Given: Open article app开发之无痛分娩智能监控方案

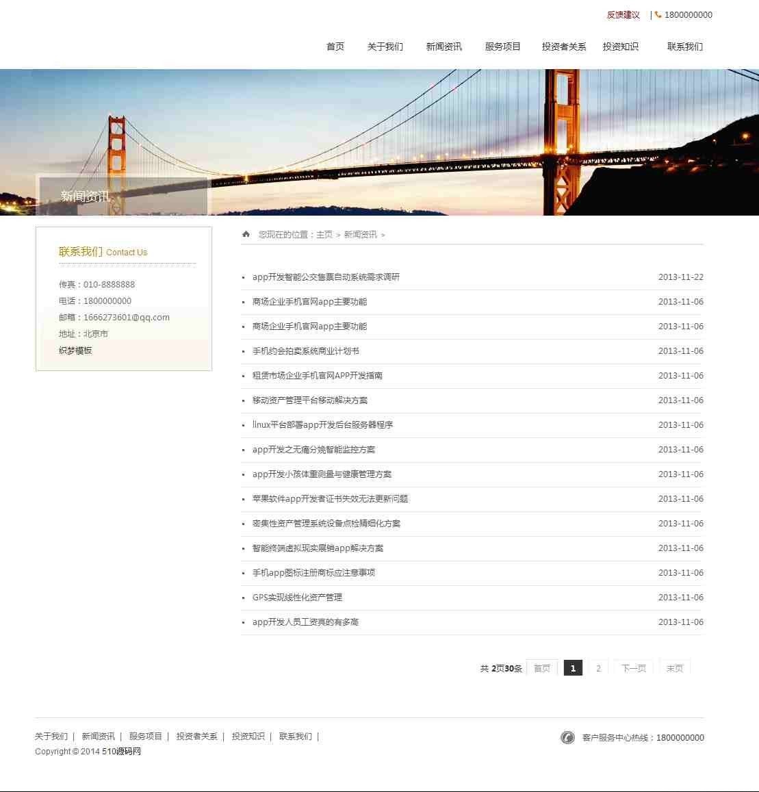Looking at the screenshot, I should tap(313, 450).
